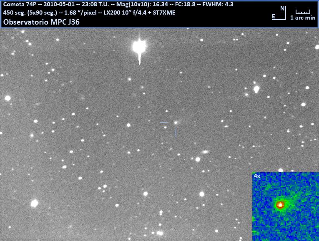Click the 'FC:18.8' text
The image size is (319, 241).
[185, 4]
